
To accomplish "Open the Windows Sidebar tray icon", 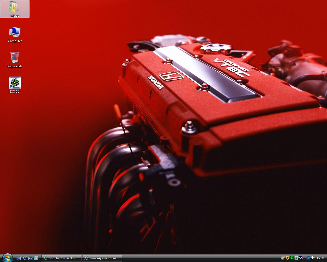I will [297, 258].
